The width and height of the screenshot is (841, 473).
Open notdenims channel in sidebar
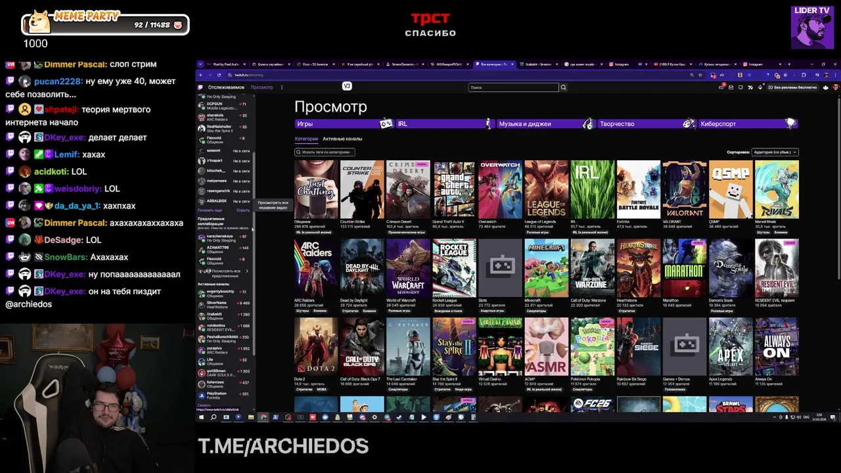pyautogui.click(x=224, y=327)
